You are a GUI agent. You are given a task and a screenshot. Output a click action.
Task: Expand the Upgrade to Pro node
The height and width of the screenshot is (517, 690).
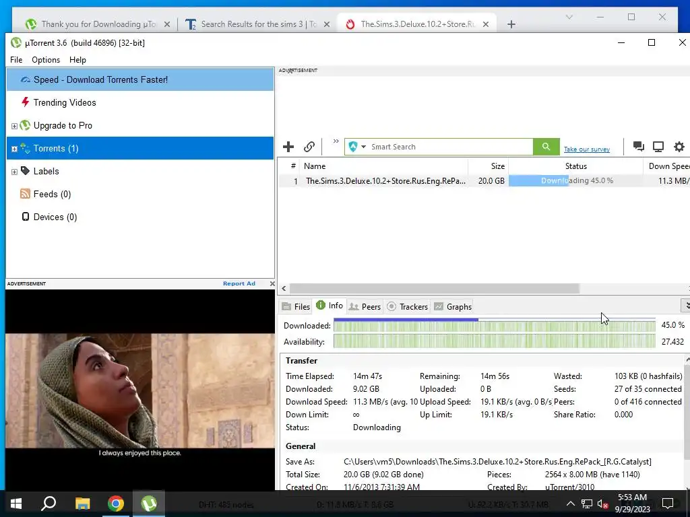(x=14, y=126)
